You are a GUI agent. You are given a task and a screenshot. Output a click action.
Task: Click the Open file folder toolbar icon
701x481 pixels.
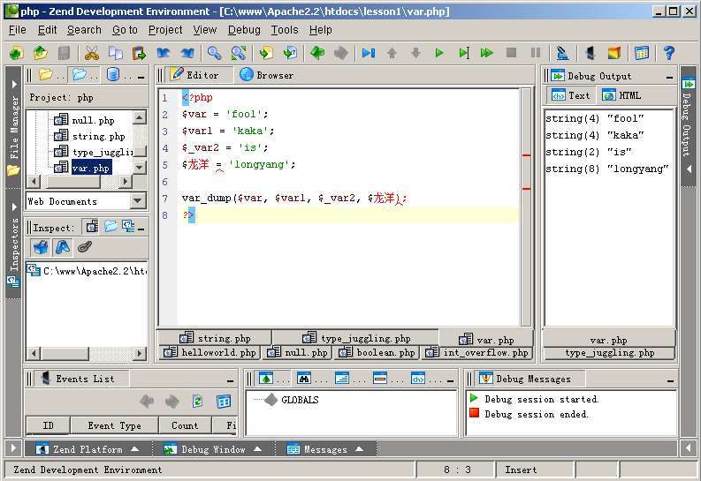[x=41, y=53]
